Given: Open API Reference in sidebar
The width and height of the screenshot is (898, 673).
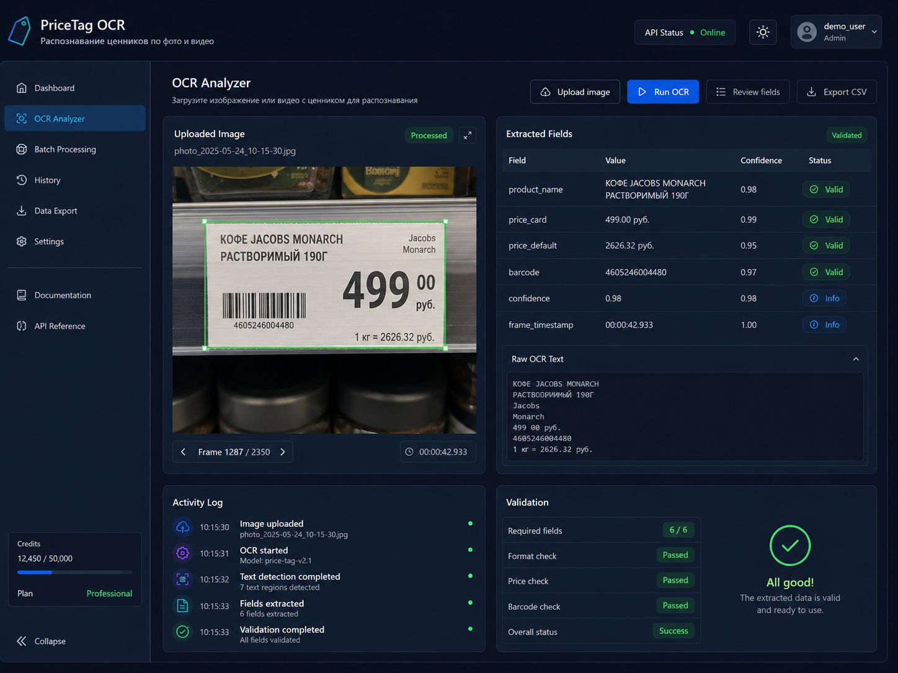Looking at the screenshot, I should (75, 326).
